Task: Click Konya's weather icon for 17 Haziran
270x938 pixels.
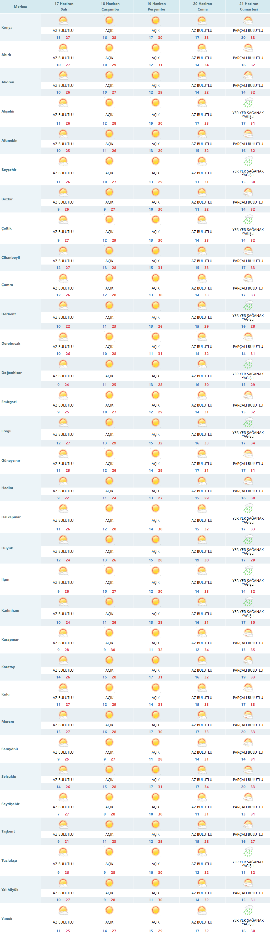Action: point(63,21)
